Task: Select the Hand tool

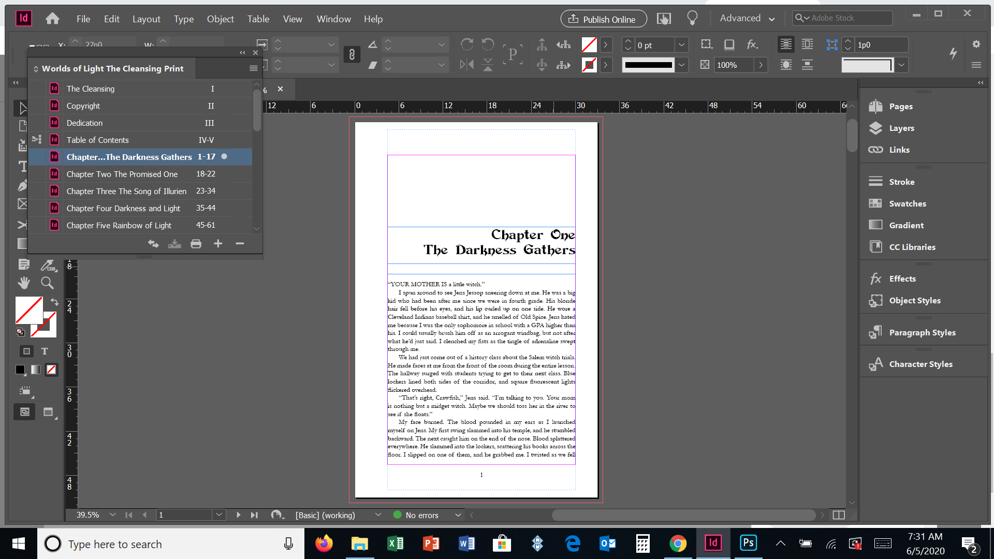Action: coord(23,283)
